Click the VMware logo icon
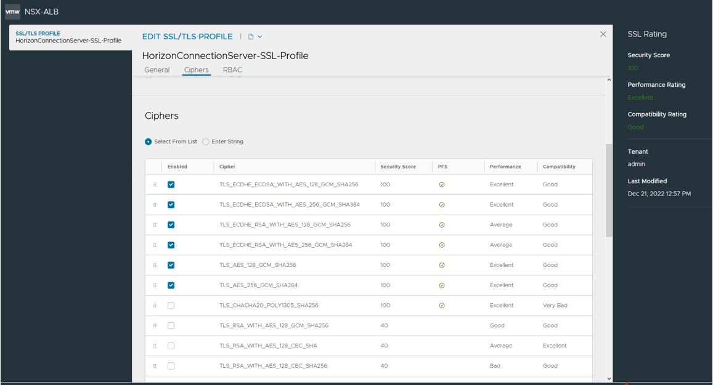Viewport: 713px width, 385px height. pyautogui.click(x=12, y=12)
